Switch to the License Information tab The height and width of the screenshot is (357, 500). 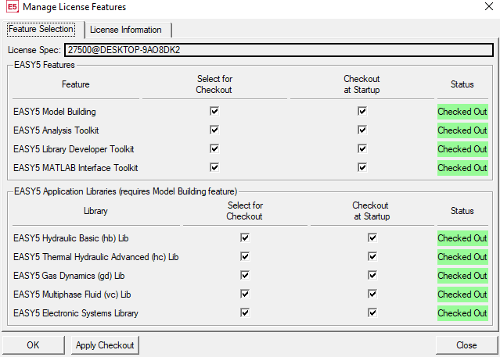[x=126, y=30]
